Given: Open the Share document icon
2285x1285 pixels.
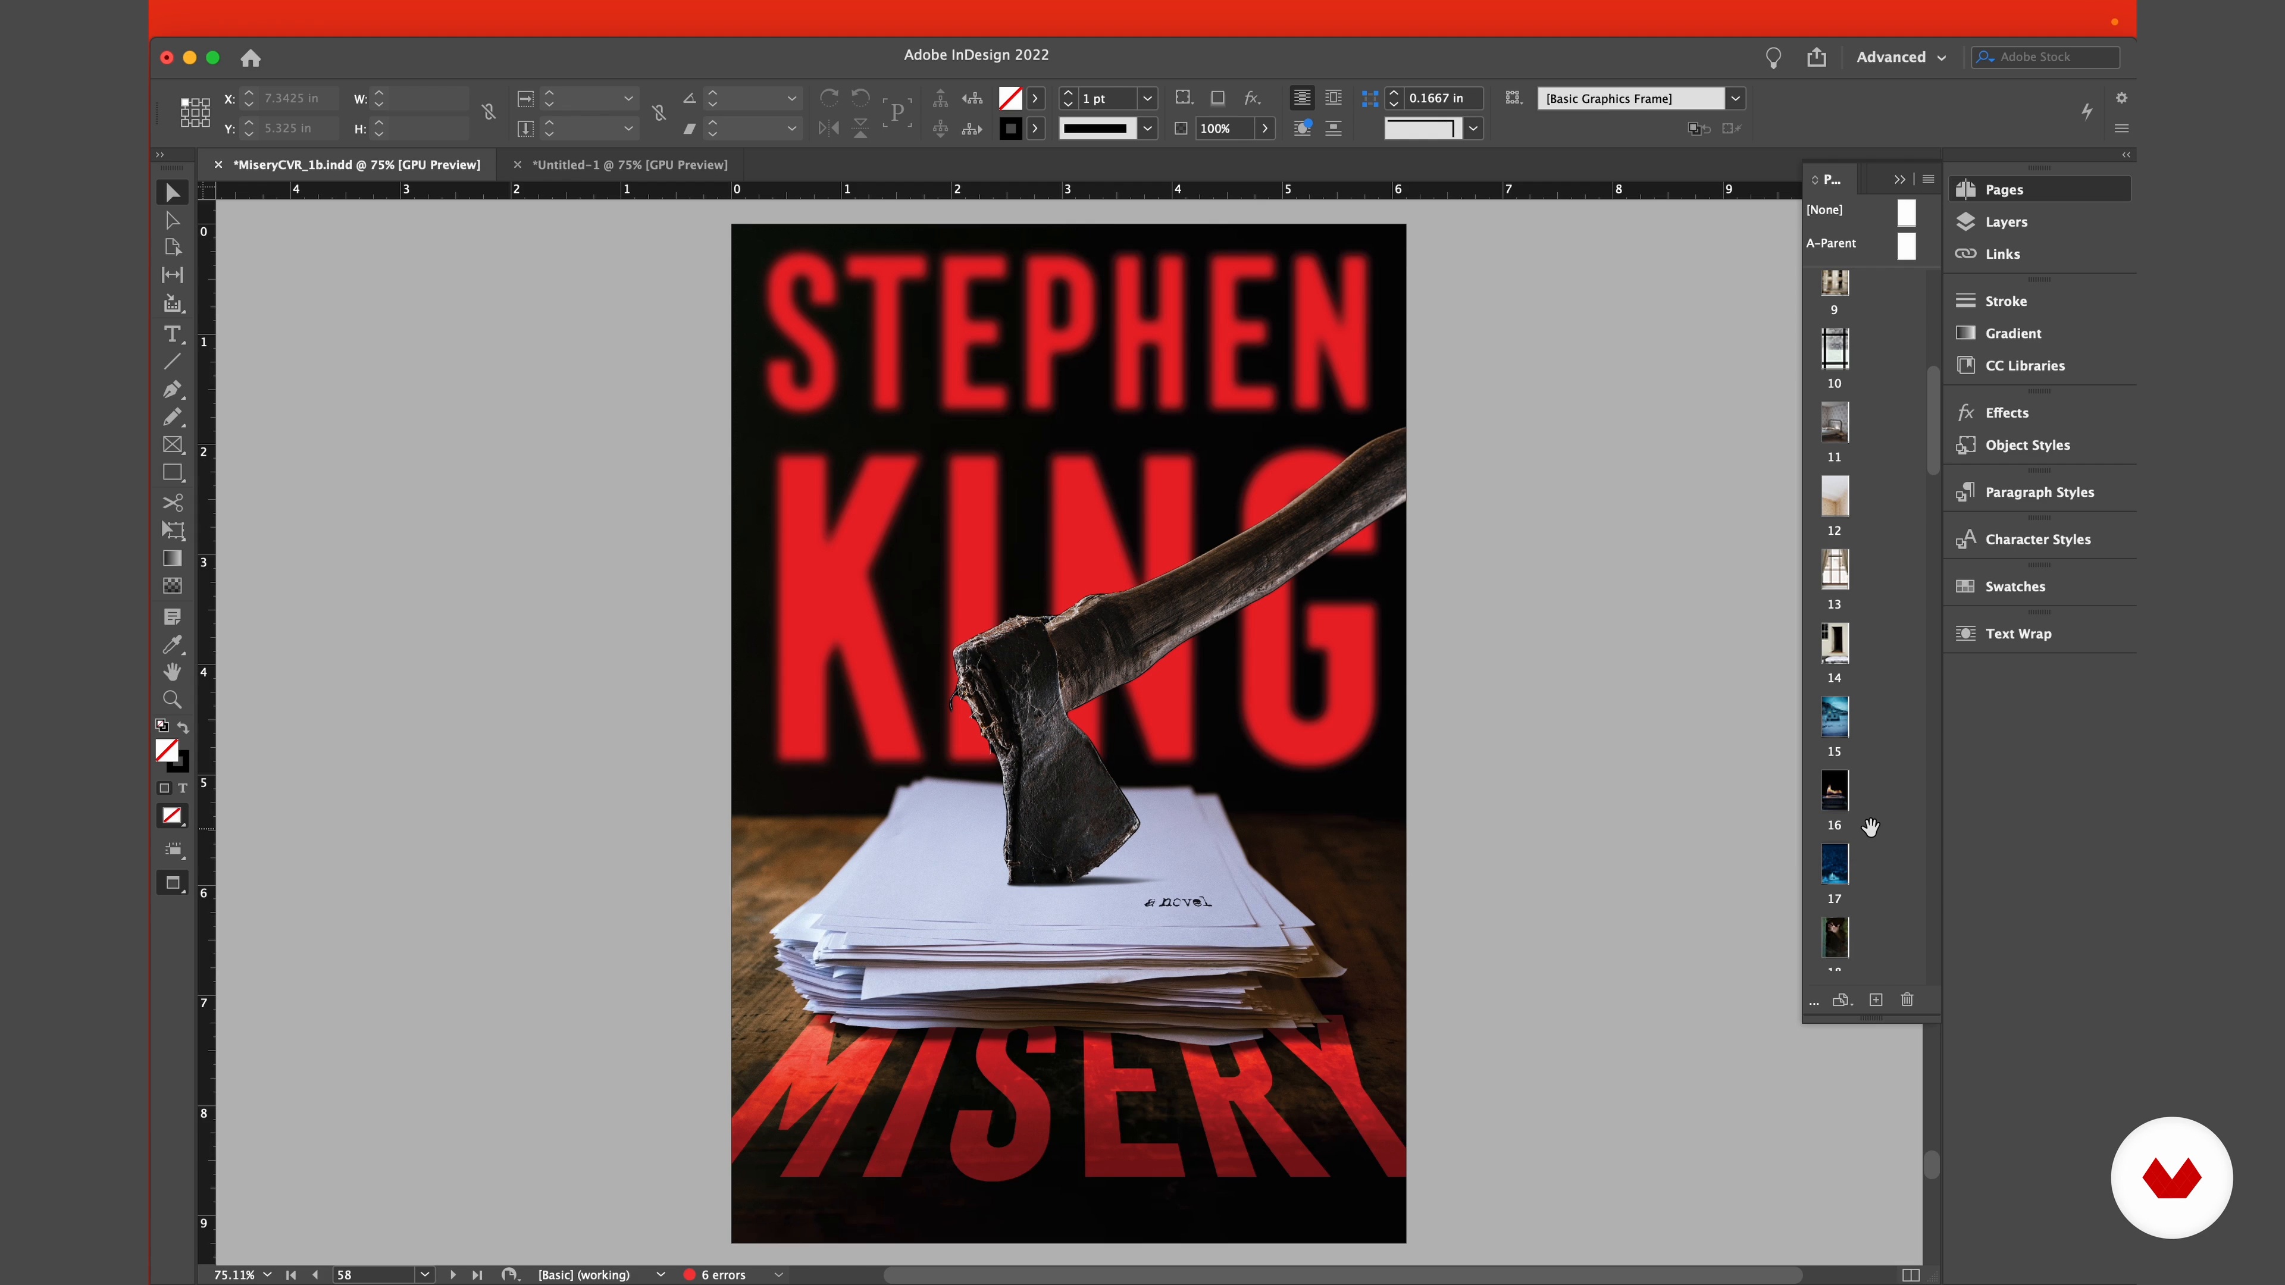Looking at the screenshot, I should (1817, 58).
